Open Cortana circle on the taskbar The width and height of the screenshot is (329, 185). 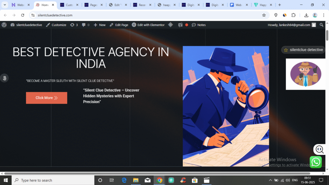(100, 180)
